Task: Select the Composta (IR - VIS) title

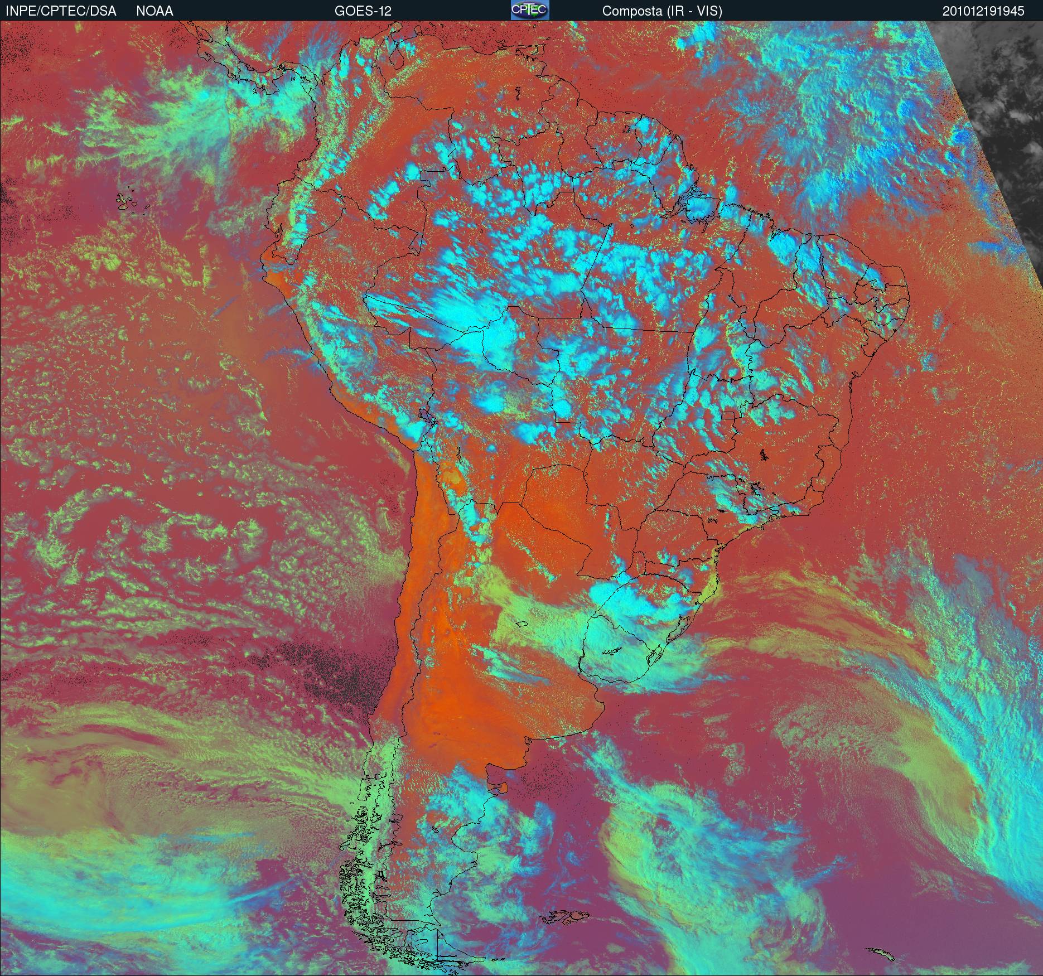Action: click(x=662, y=11)
